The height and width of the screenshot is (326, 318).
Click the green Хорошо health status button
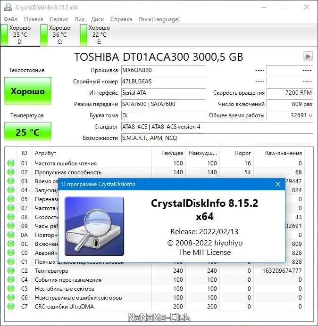tap(28, 91)
